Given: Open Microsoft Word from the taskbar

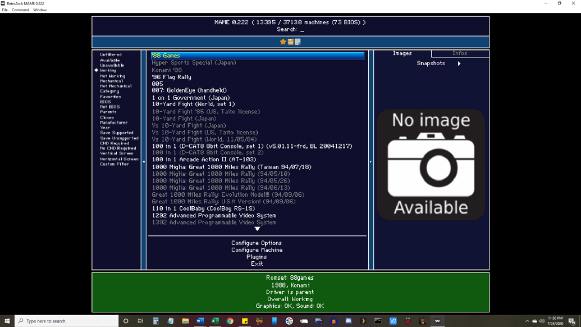Looking at the screenshot, I should (x=200, y=321).
